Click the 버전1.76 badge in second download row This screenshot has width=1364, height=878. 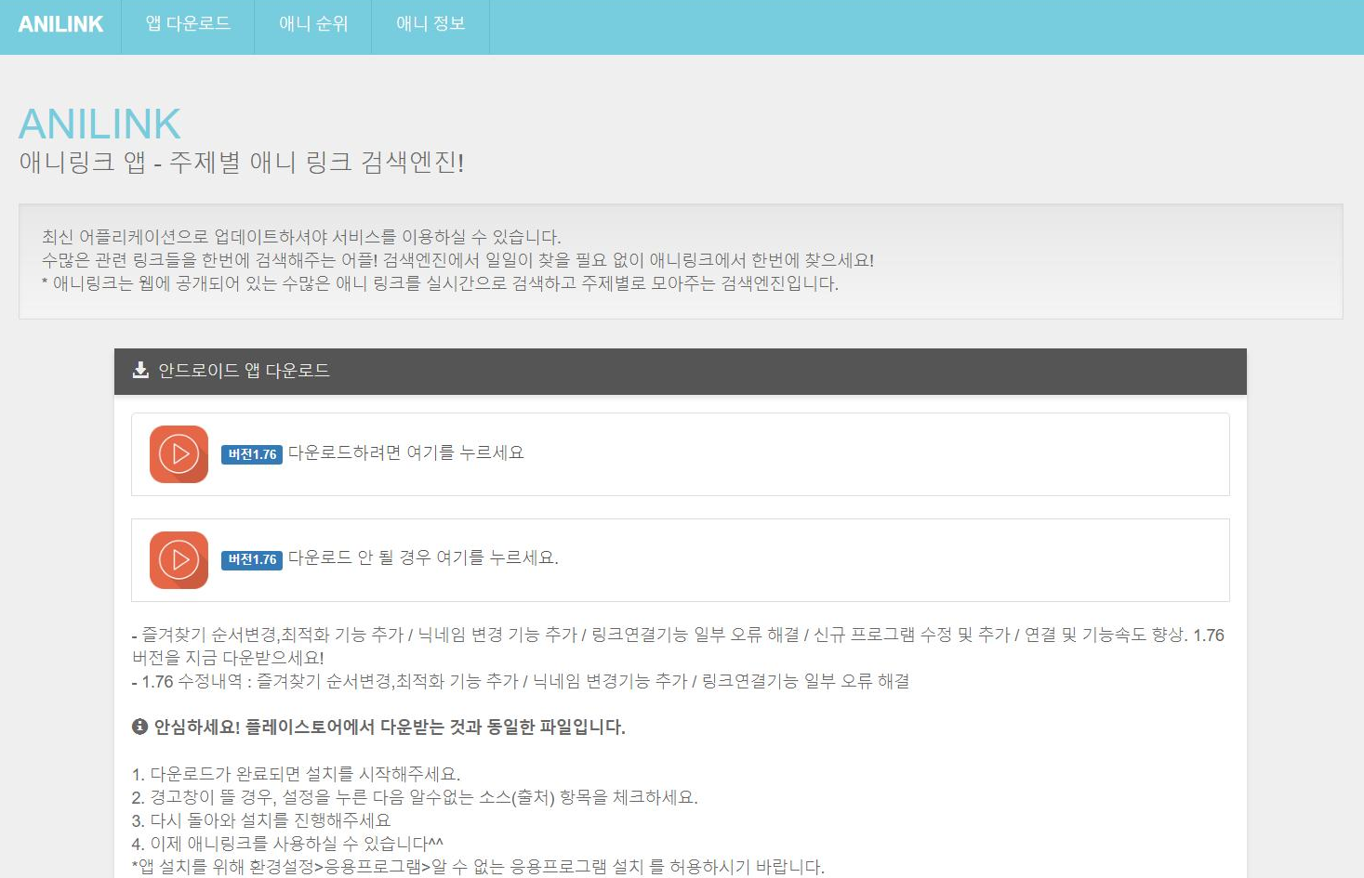[252, 559]
